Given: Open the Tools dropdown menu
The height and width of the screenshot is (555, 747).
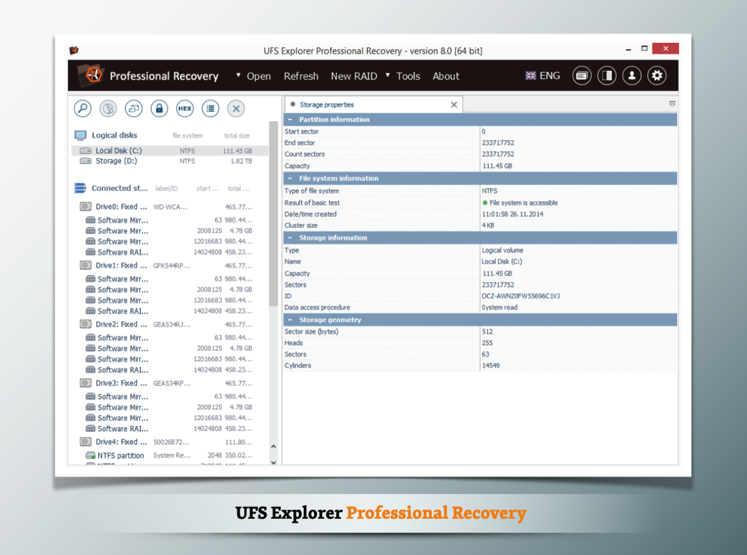Looking at the screenshot, I should click(x=408, y=76).
